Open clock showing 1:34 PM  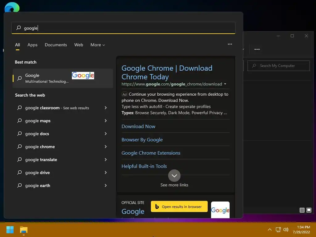[301, 230]
